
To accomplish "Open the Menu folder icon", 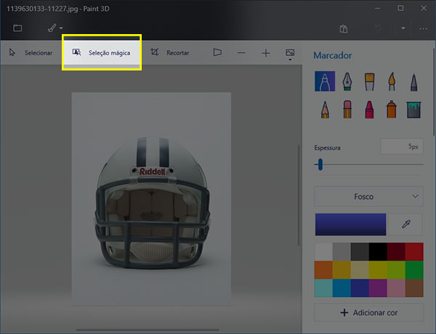I will tap(17, 28).
